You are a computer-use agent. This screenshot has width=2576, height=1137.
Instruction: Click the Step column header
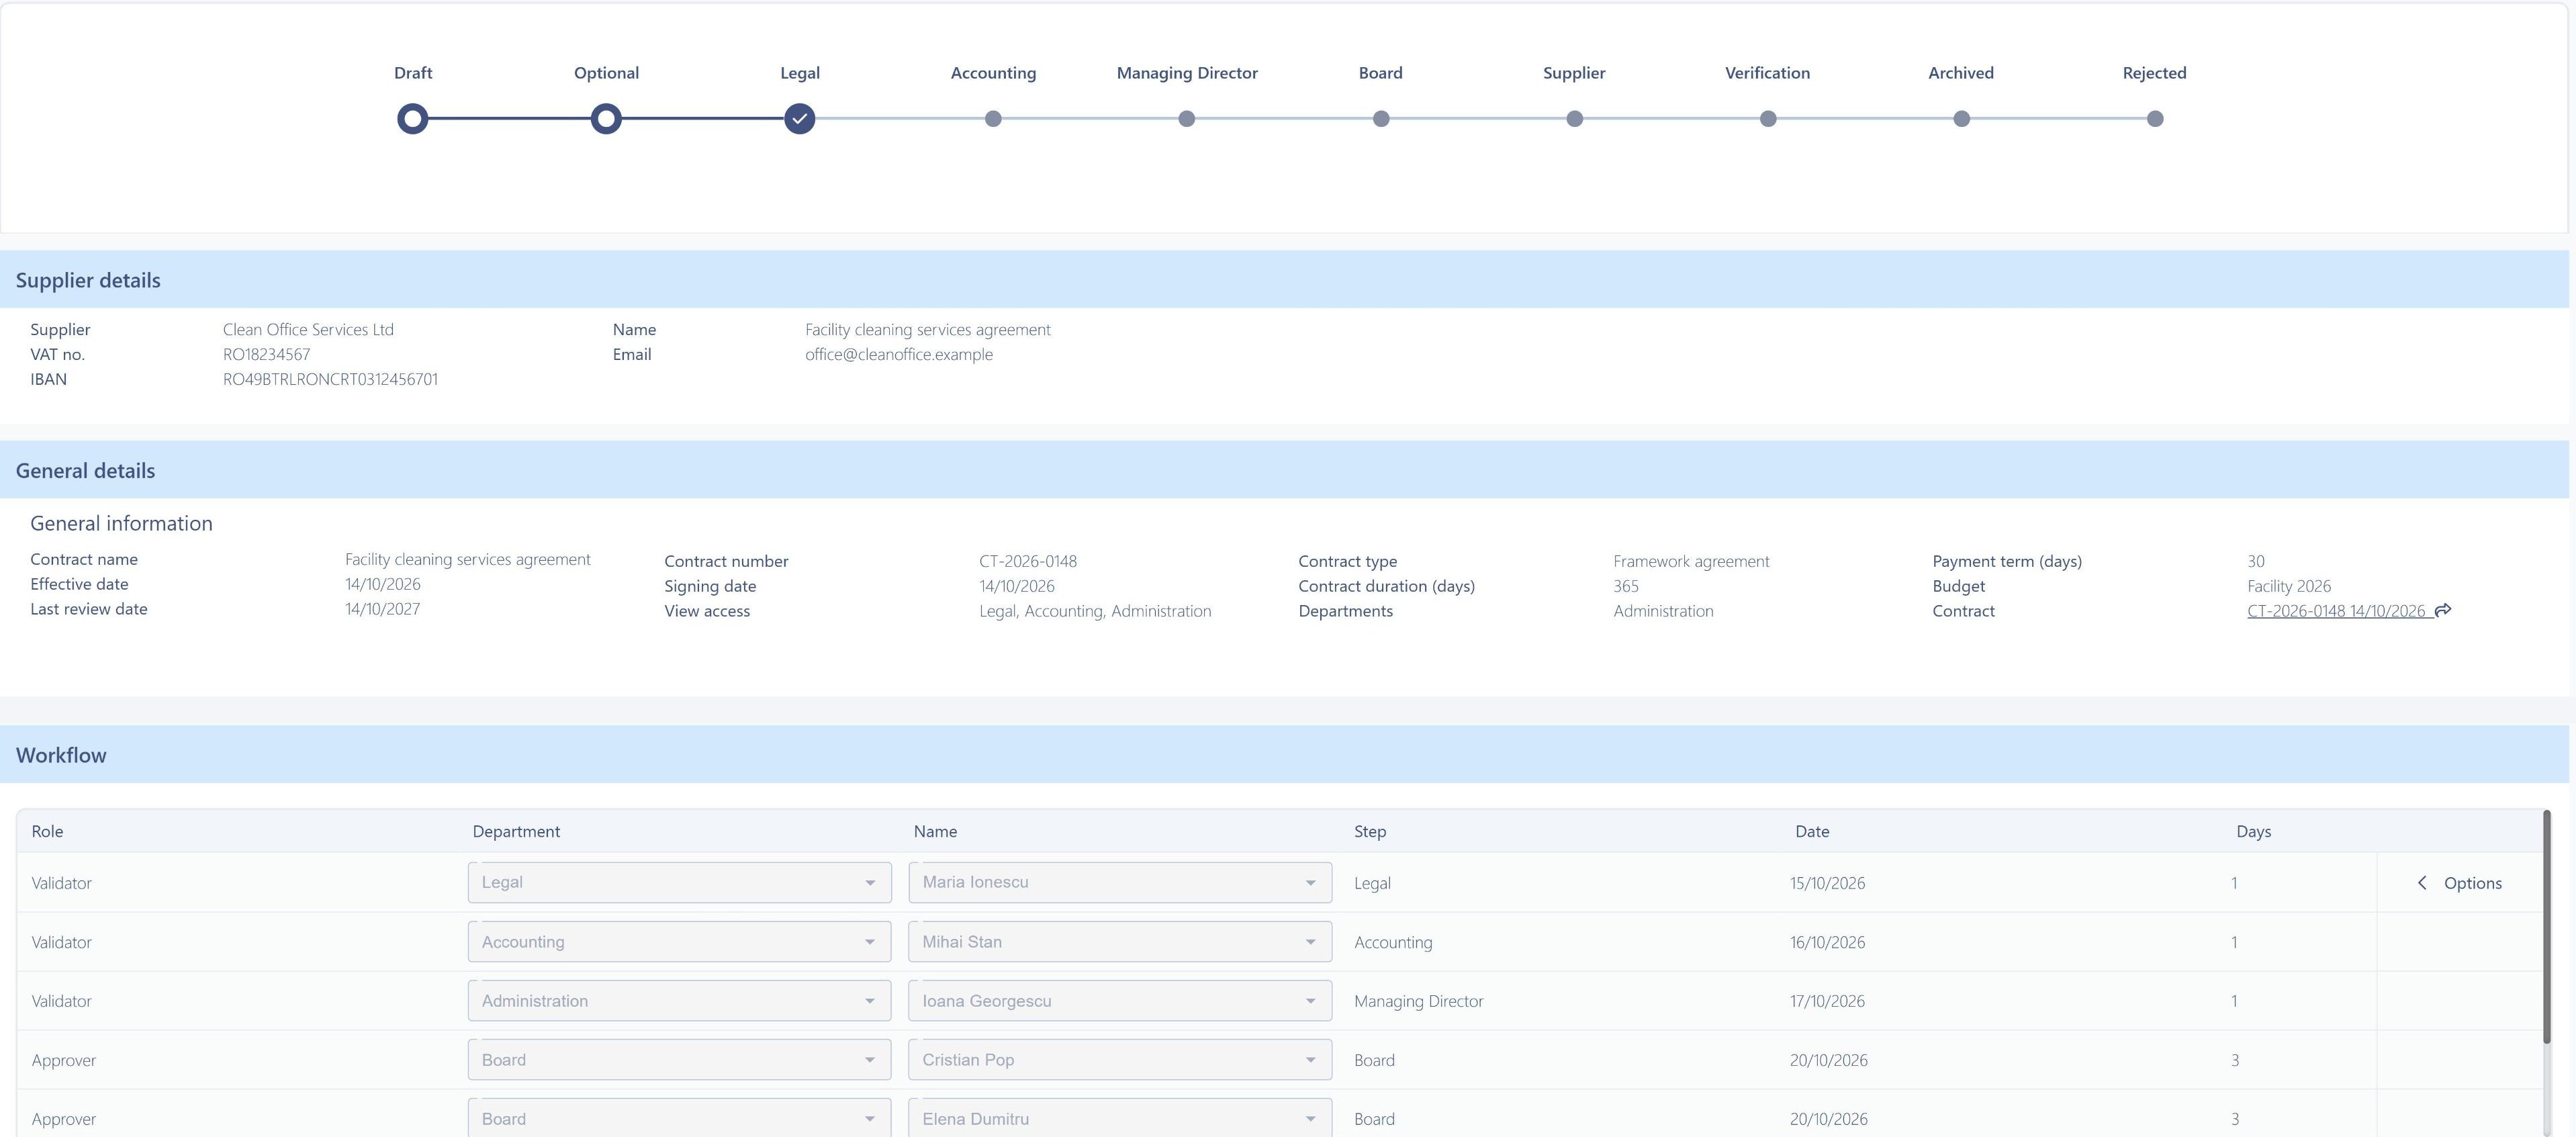pyautogui.click(x=1370, y=831)
